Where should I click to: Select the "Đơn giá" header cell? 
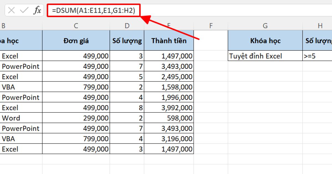76,40
